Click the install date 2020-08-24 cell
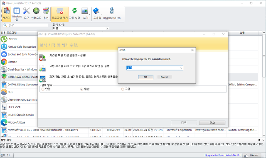This screenshot has height=158, width=266. pos(148,130)
